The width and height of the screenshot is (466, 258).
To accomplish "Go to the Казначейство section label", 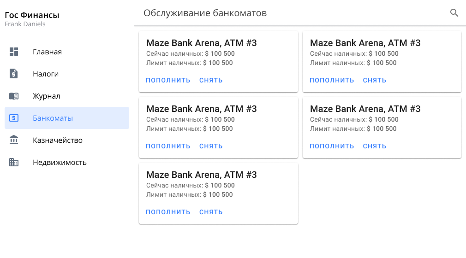I will coord(58,140).
